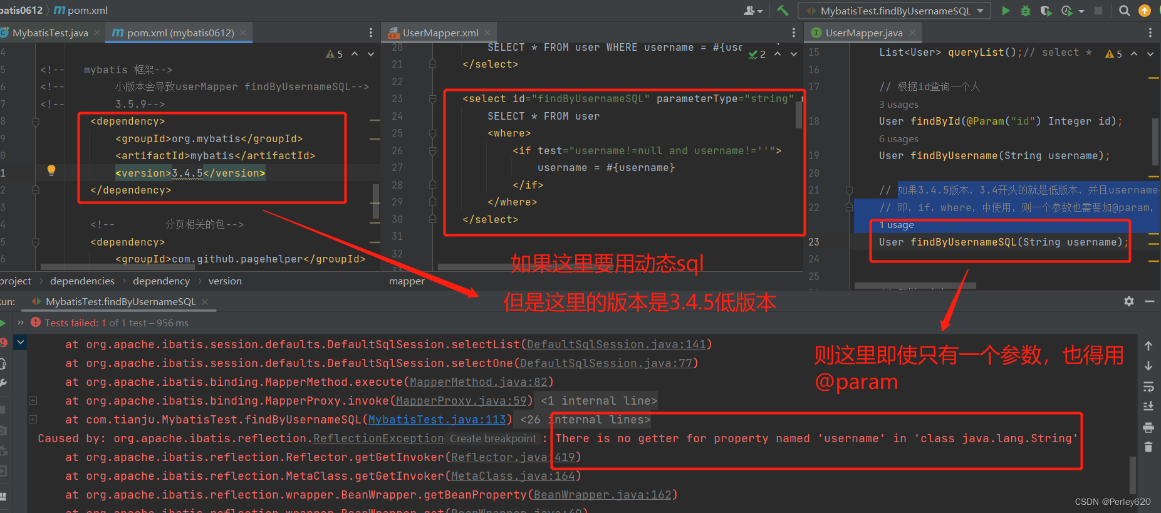This screenshot has height=513, width=1161.
Task: Collapse the where tag fold marker
Action: point(432,133)
